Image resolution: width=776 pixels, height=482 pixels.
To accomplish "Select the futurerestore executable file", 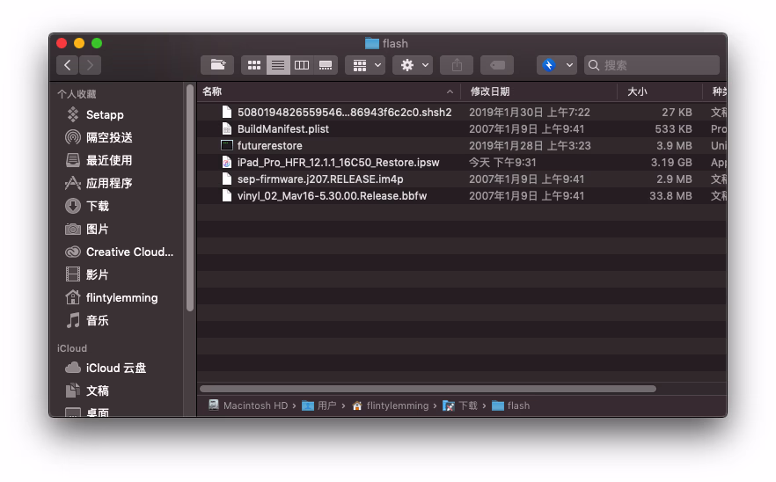I will pos(269,145).
